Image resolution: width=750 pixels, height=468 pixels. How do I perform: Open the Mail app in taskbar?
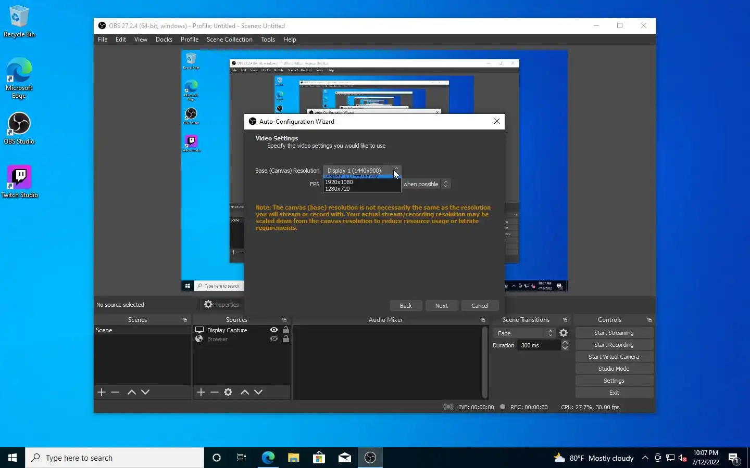(345, 458)
